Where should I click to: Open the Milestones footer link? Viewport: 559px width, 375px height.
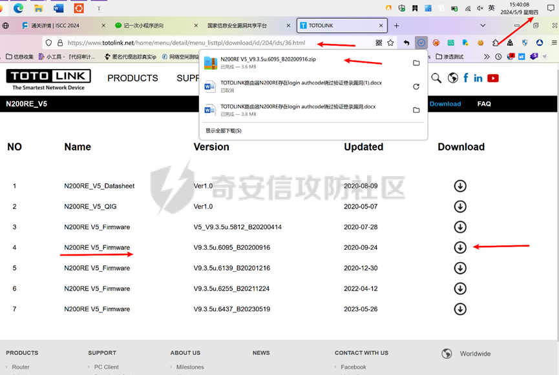pyautogui.click(x=190, y=367)
